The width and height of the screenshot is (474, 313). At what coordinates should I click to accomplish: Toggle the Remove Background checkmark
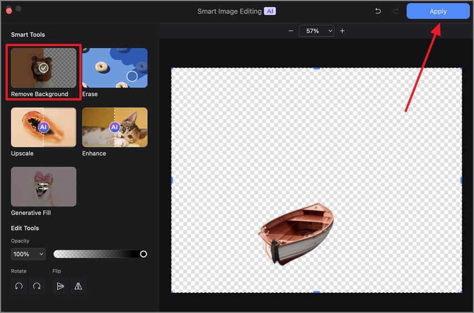click(43, 68)
